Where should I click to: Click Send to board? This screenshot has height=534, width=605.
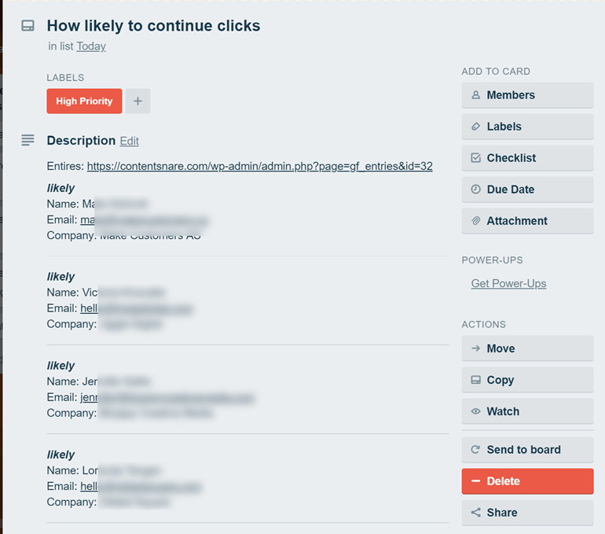coord(527,450)
